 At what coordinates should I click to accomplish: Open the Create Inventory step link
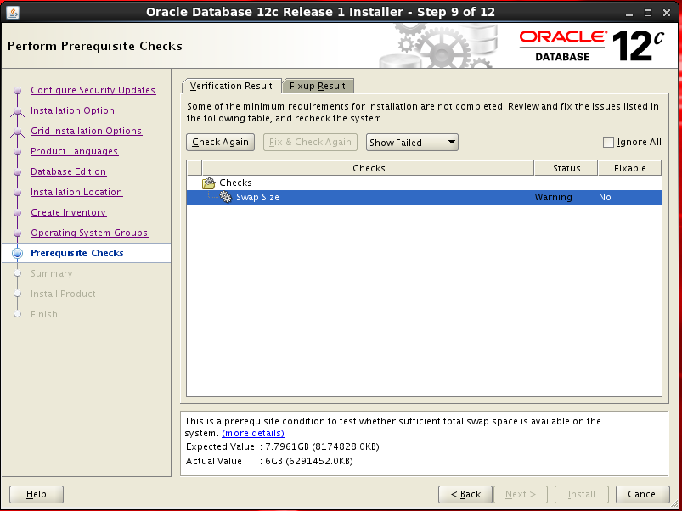coord(68,212)
